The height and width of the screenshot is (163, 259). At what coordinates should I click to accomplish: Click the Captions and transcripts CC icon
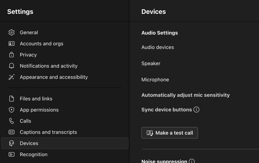pos(11,132)
